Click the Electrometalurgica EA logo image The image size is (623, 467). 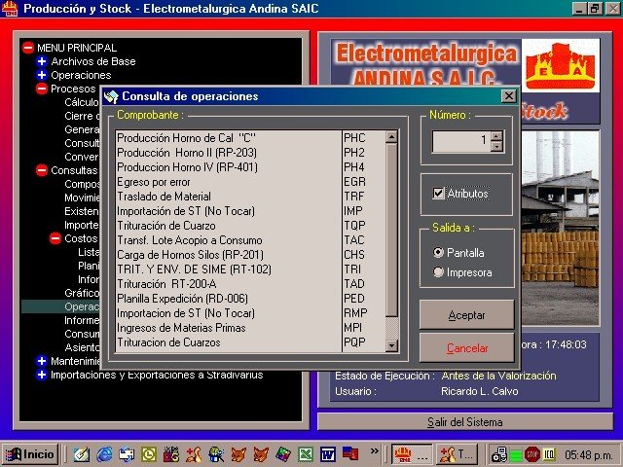561,65
